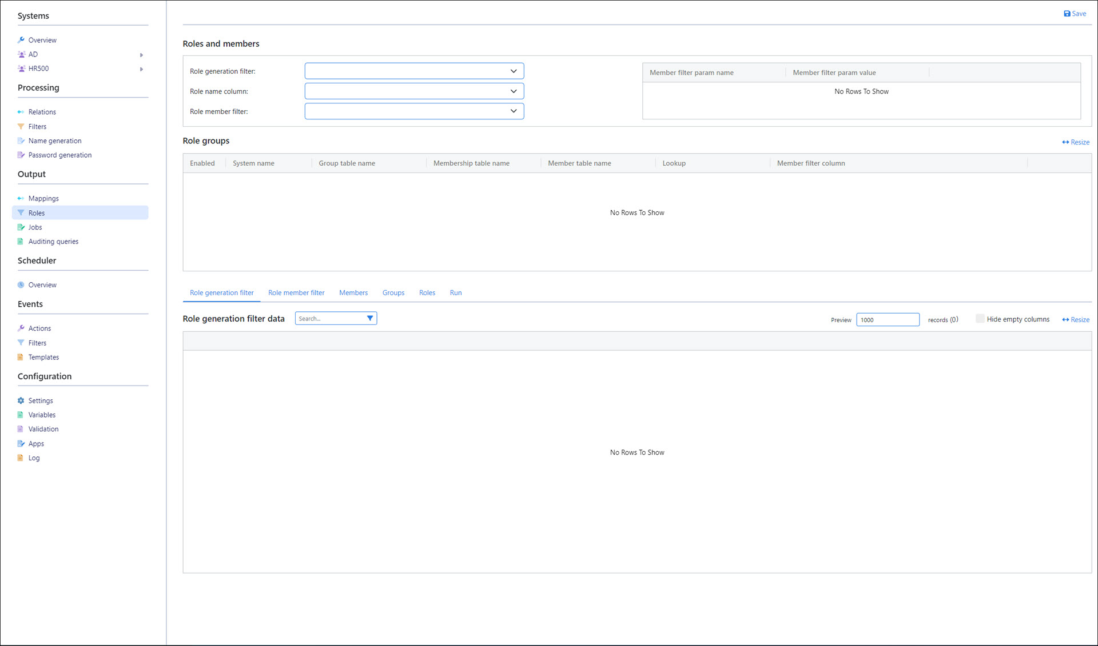Click the Templates icon in the sidebar
The width and height of the screenshot is (1098, 646).
[21, 357]
